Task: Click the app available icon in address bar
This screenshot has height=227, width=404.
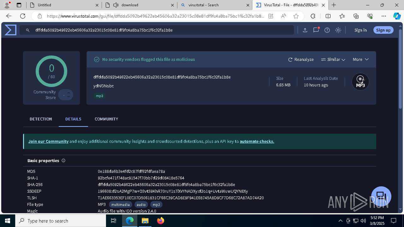Action: (271, 16)
